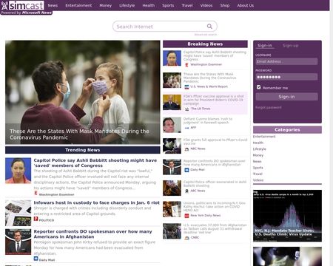The image size is (333, 266).
Task: Open the virus deaths chart thumbnail
Action: 287,216
